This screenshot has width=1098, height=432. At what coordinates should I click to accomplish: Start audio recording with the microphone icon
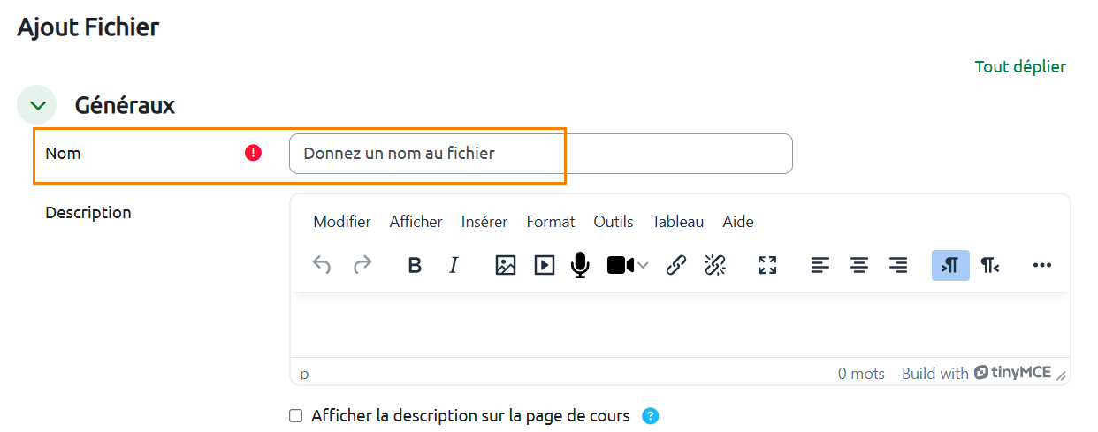tap(580, 265)
